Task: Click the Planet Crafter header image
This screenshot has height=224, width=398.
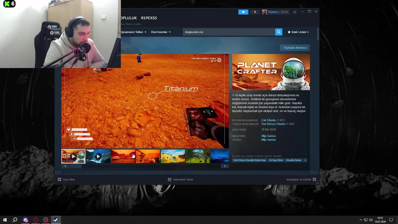Action: pyautogui.click(x=271, y=72)
